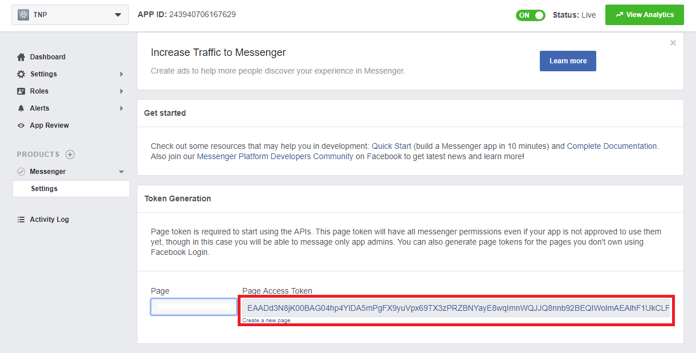This screenshot has height=353, width=696.
Task: Click the Status: Live label
Action: tap(575, 15)
